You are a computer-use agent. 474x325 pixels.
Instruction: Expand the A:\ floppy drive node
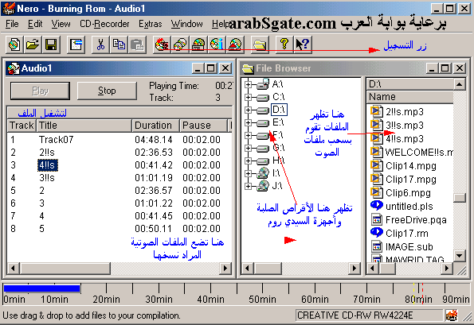(x=248, y=84)
